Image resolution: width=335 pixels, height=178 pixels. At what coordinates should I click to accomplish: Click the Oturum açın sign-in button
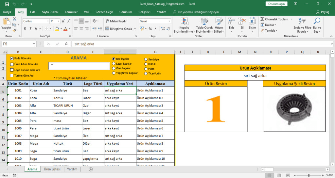[x=276, y=4]
